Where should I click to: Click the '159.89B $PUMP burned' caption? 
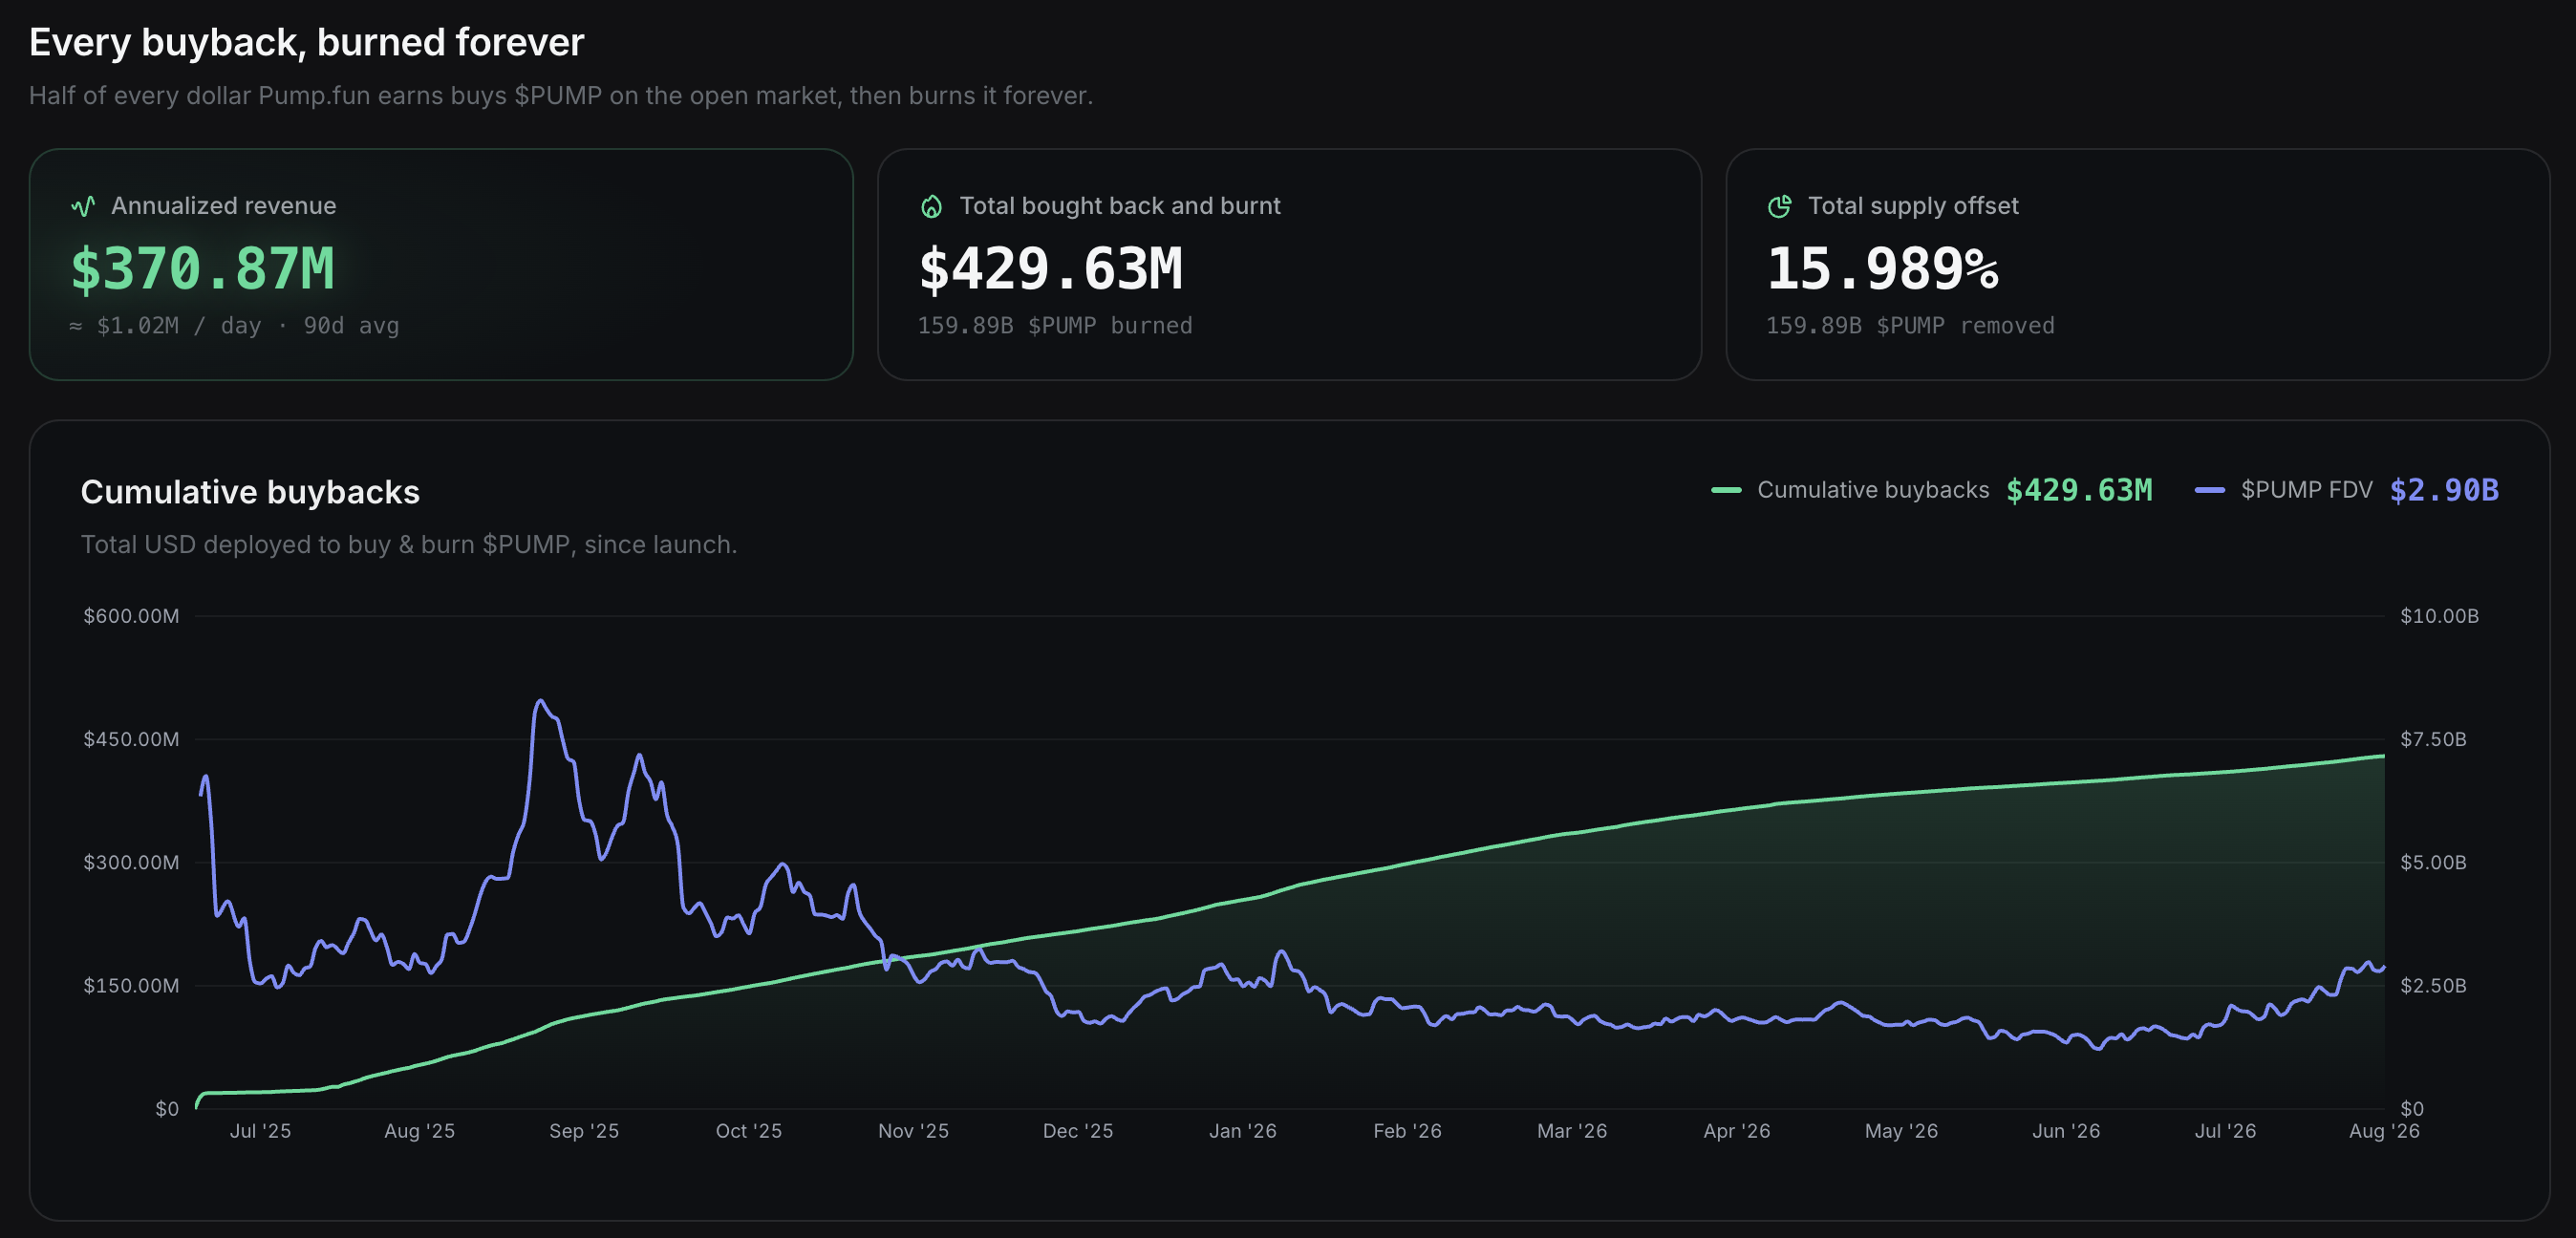tap(1055, 326)
